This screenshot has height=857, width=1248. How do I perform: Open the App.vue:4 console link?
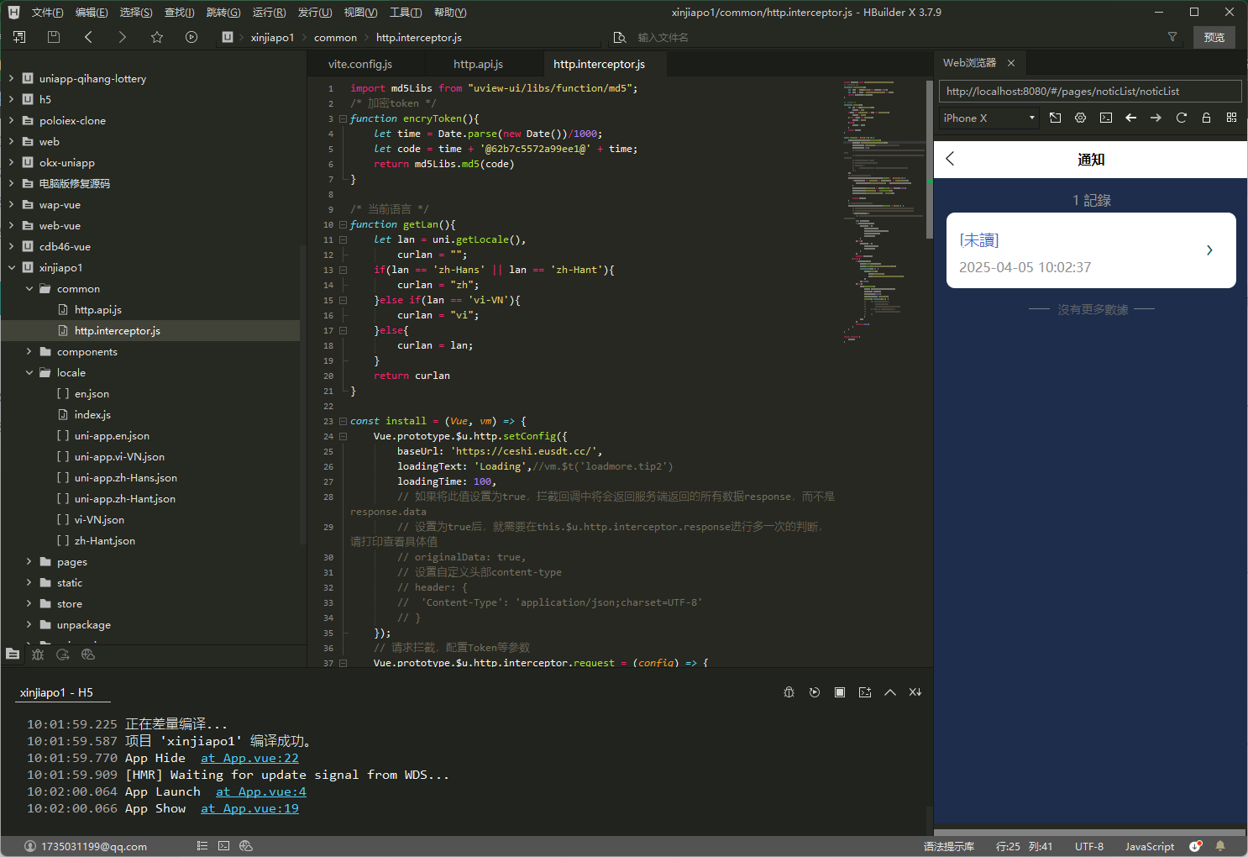click(261, 791)
